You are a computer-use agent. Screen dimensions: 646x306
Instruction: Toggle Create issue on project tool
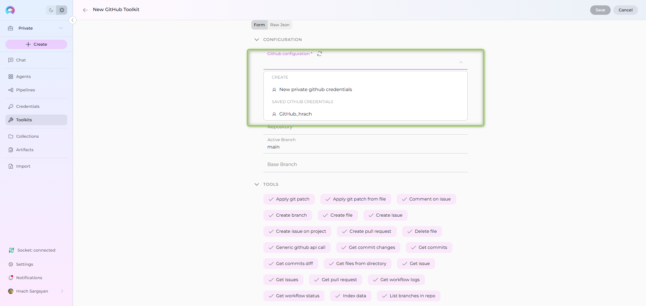(x=297, y=231)
